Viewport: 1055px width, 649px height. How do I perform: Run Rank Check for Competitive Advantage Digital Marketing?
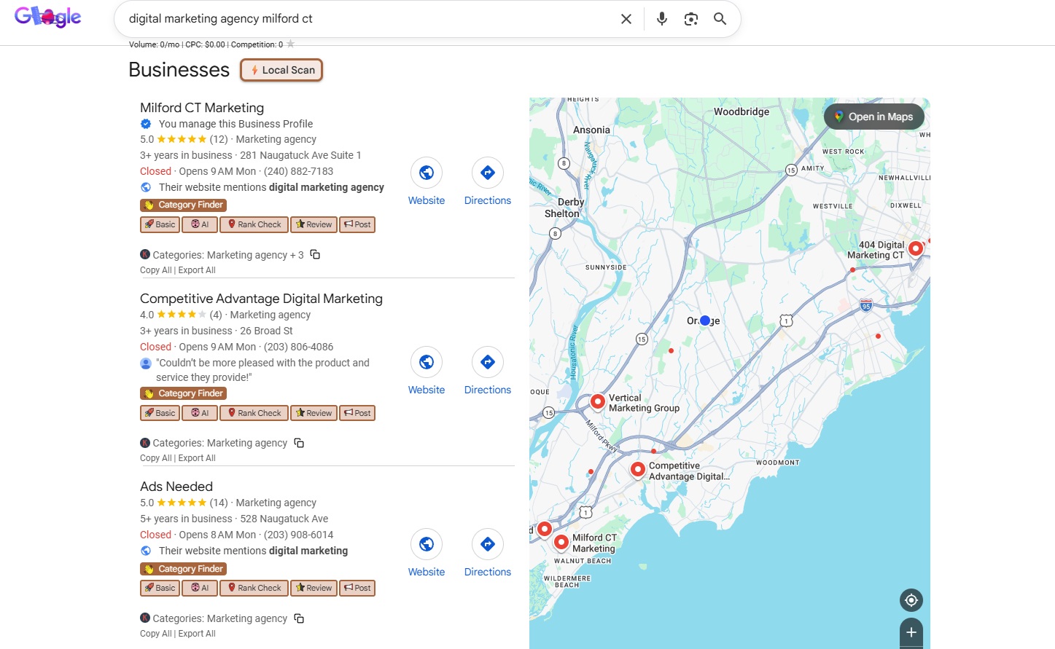pos(254,413)
